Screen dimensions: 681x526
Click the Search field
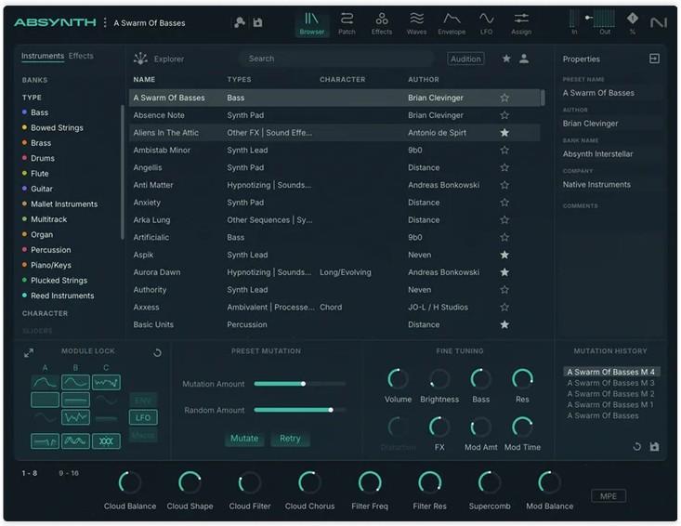(336, 59)
